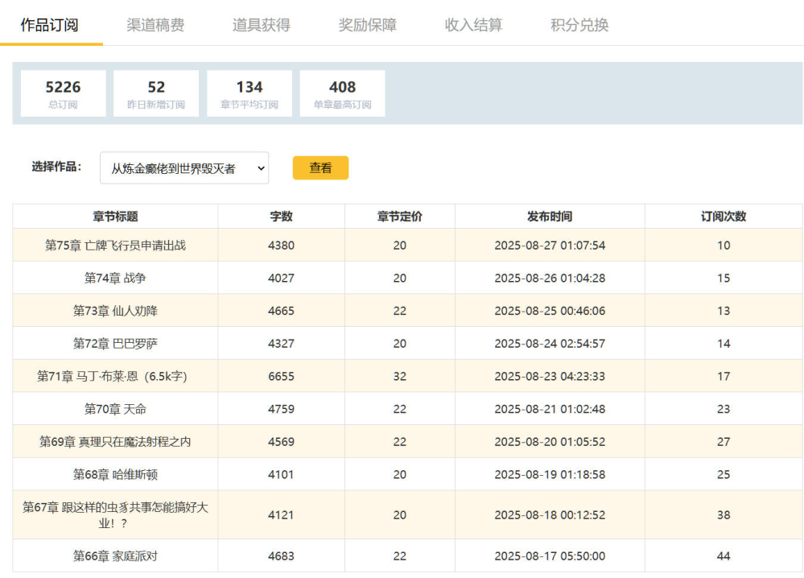Viewport: 804px width, 578px height.
Task: Expand the 选择作品 dropdown
Action: 184,168
